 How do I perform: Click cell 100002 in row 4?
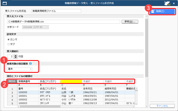tap(28, 100)
